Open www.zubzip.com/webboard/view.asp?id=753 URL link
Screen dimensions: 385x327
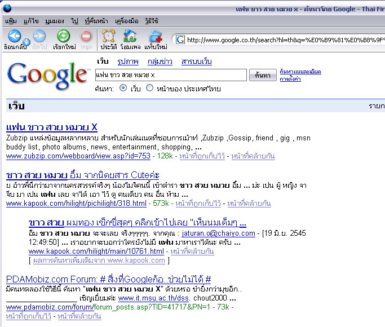pos(78,156)
